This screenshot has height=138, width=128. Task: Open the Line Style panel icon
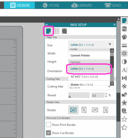click(x=124, y=45)
